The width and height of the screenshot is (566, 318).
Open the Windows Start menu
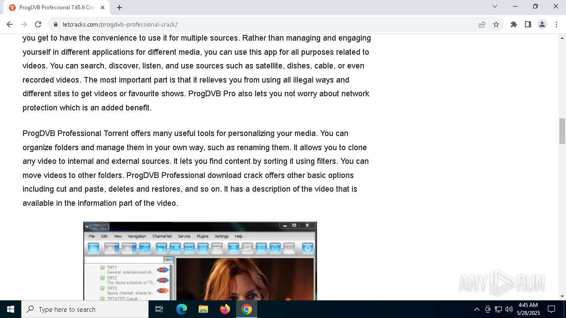(11, 309)
